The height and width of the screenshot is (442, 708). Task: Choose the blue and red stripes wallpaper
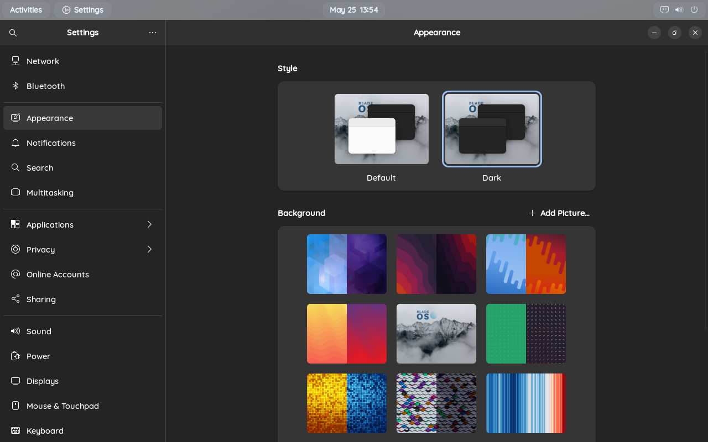point(526,403)
